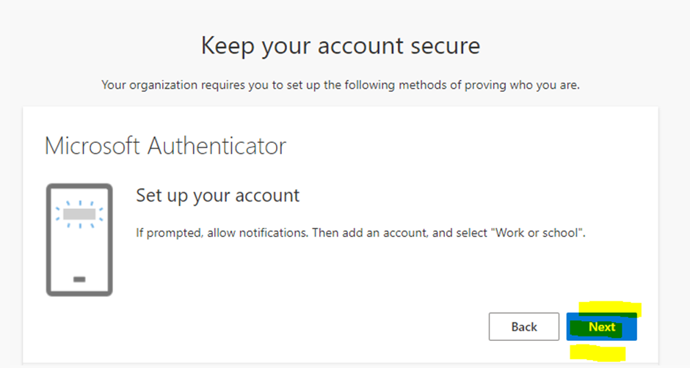Click the phone illustration icon
690x368 pixels.
pyautogui.click(x=79, y=240)
